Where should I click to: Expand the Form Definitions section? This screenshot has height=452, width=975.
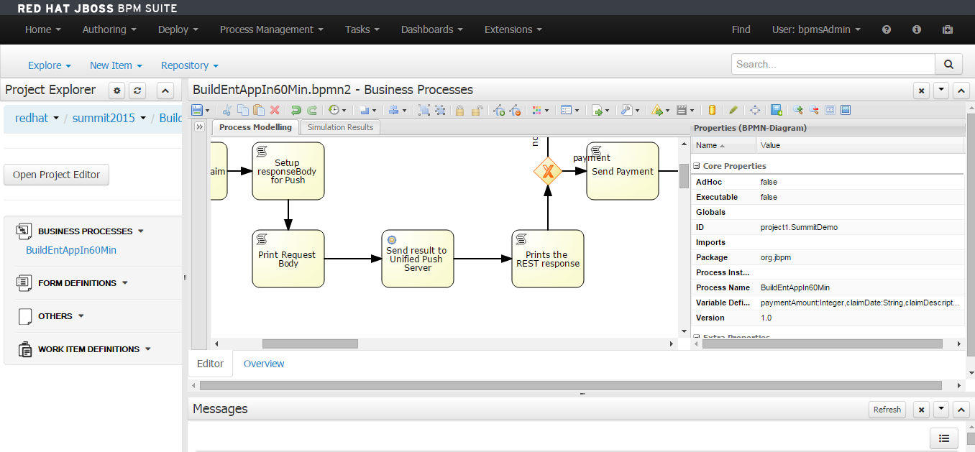pyautogui.click(x=124, y=283)
